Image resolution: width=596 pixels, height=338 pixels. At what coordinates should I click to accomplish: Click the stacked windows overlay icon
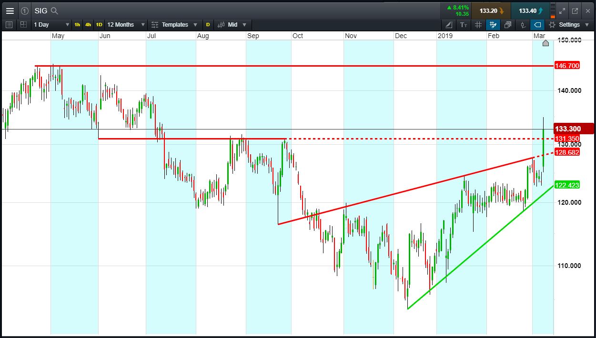coord(508,25)
